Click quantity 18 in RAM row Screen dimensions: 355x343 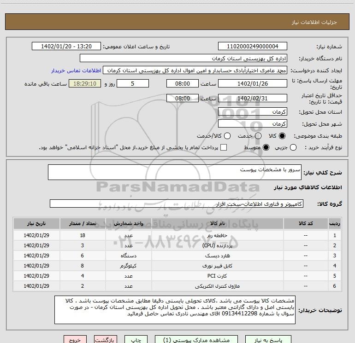click(x=83, y=235)
